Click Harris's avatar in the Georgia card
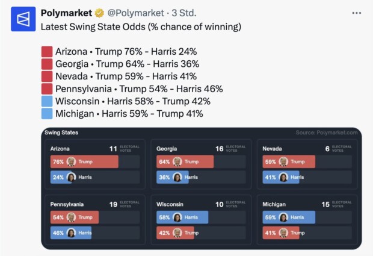Image resolution: width=373 pixels, height=256 pixels. (177, 178)
